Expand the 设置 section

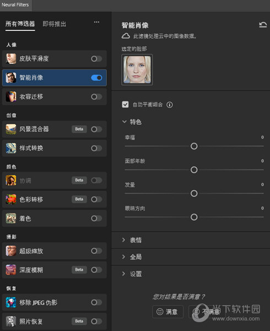pos(124,274)
